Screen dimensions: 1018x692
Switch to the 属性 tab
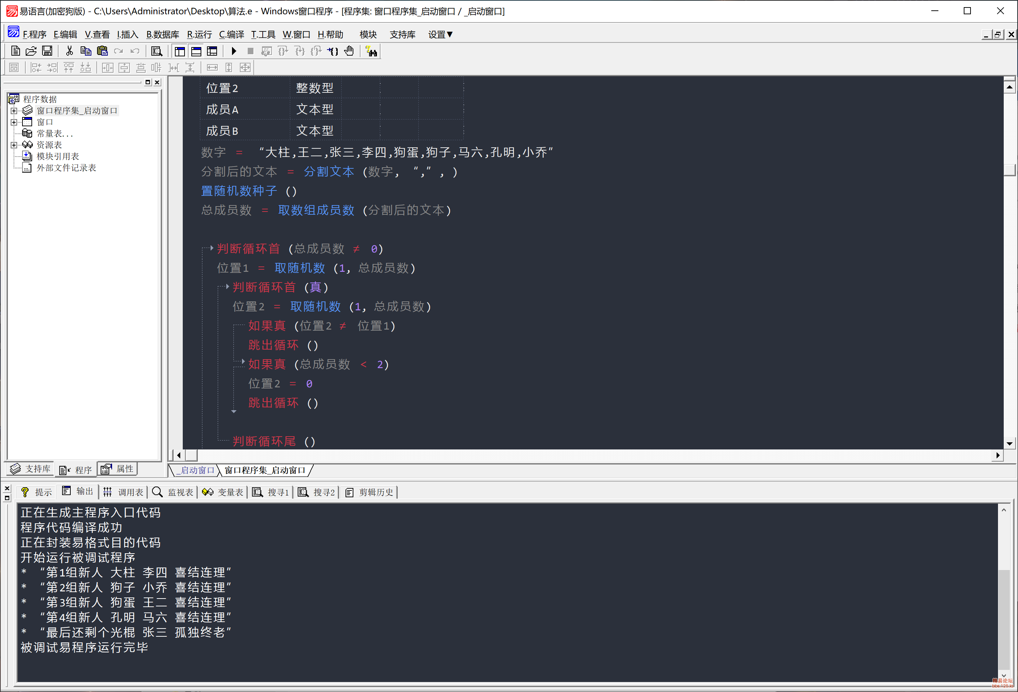coord(117,469)
